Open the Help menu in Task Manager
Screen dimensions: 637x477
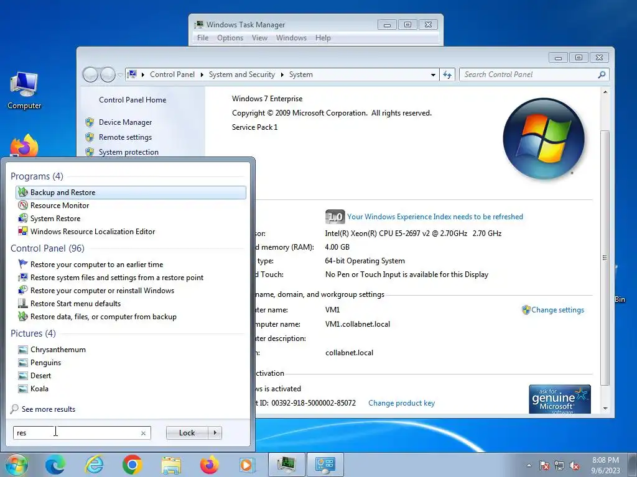323,38
